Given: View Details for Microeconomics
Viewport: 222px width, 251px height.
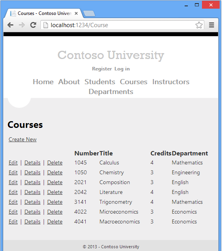Looking at the screenshot, I should 33,212.
